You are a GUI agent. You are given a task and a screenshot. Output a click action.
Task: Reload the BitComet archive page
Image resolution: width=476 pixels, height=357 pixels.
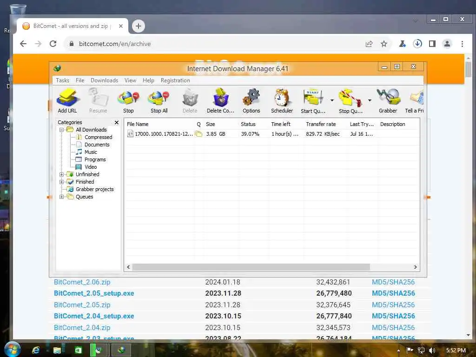coord(53,44)
